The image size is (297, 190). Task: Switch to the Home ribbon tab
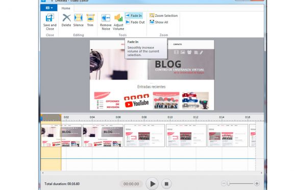click(66, 8)
